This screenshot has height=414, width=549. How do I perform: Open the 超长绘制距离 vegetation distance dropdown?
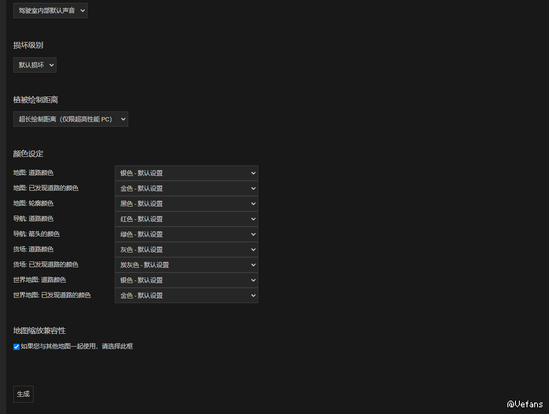click(70, 119)
